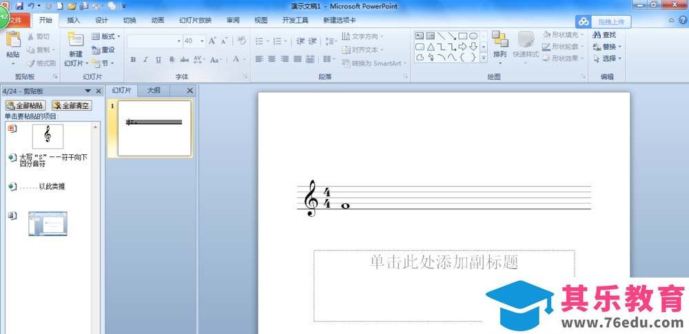This screenshot has width=689, height=334.
Task: Increase font size with the large A icon
Action: point(212,41)
